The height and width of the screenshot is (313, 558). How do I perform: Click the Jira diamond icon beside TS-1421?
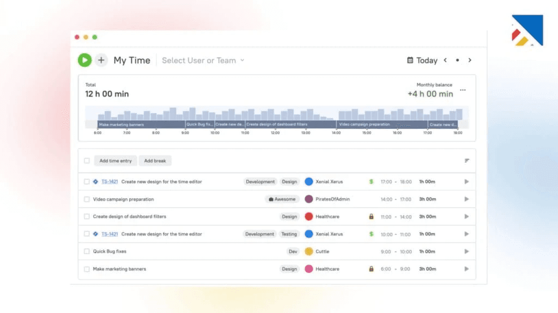click(x=95, y=181)
